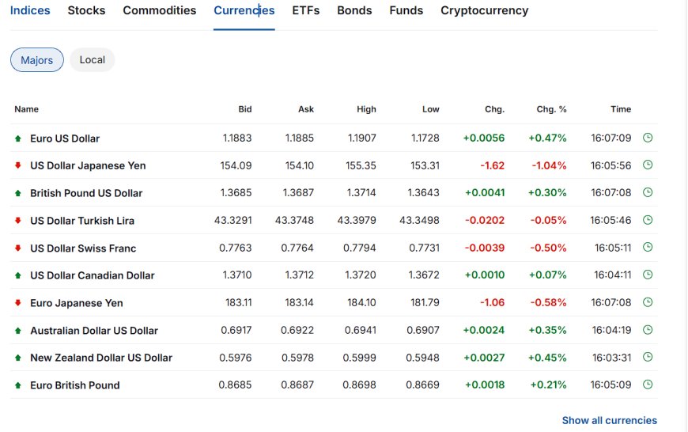Screen dimensions: 688x432
Task: Click red down arrow beside US Dollar Swiss Franc
Action: pos(18,248)
